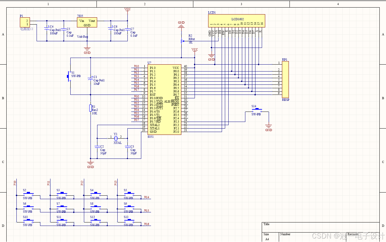386x242 pixels.
Task: Click the P37 net label beside U7
Action: pos(136,120)
